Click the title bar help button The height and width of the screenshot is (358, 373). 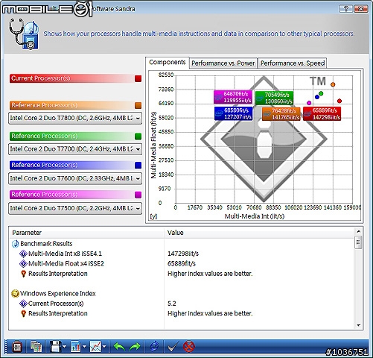tap(345, 9)
